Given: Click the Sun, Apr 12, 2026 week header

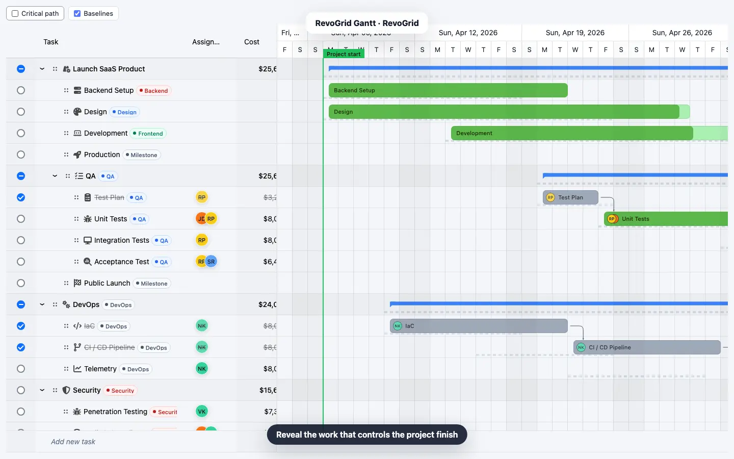Looking at the screenshot, I should point(468,33).
